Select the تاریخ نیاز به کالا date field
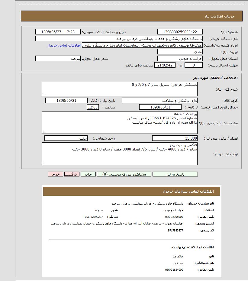This screenshot has height=281, width=248. click(x=66, y=100)
